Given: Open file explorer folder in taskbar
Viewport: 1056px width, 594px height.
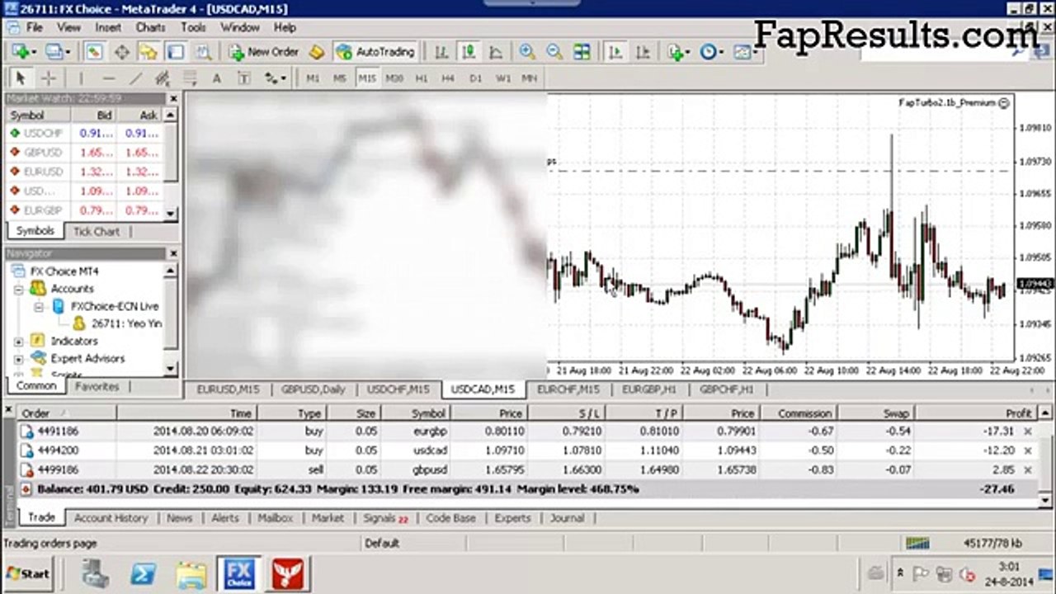Looking at the screenshot, I should point(191,573).
